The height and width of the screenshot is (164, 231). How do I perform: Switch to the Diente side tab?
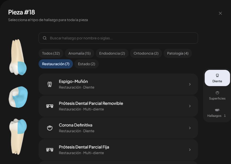point(217,78)
